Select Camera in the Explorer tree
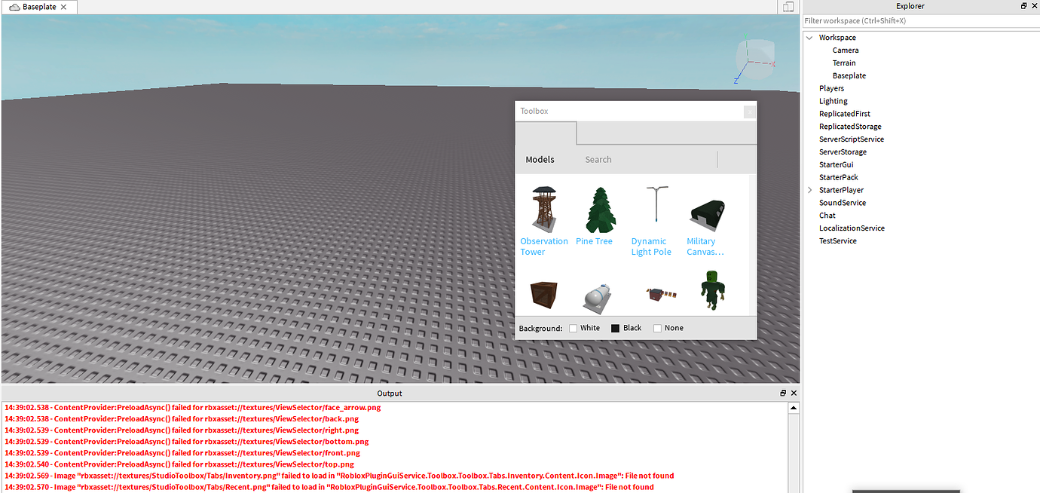The image size is (1040, 493). [846, 51]
